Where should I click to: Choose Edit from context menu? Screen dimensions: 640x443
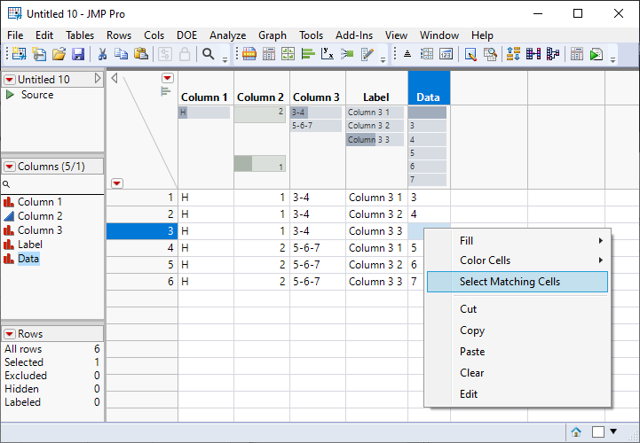click(x=518, y=393)
